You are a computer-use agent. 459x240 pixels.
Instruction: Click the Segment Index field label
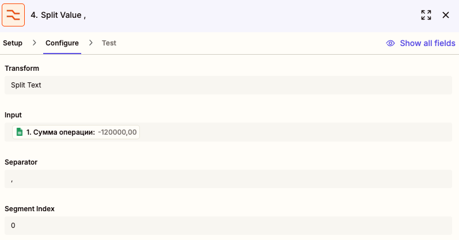pos(29,209)
